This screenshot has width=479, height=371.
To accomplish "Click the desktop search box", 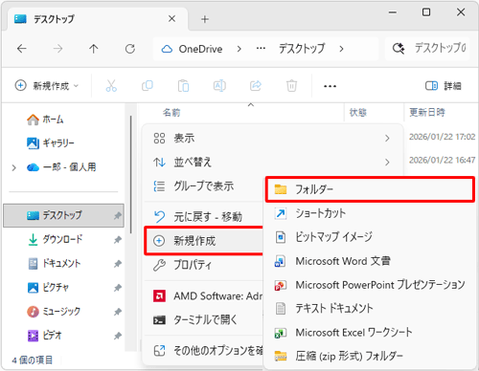I will [427, 49].
